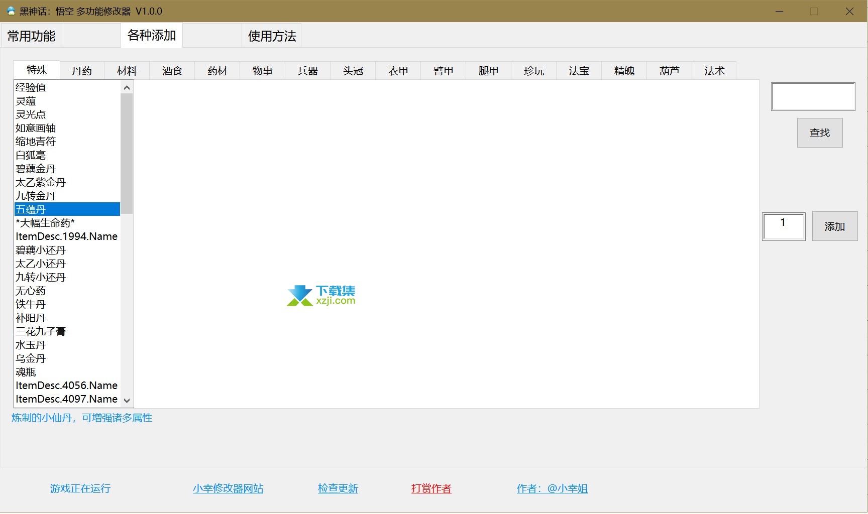Select the 法术 category tab
The width and height of the screenshot is (868, 514).
click(x=714, y=71)
